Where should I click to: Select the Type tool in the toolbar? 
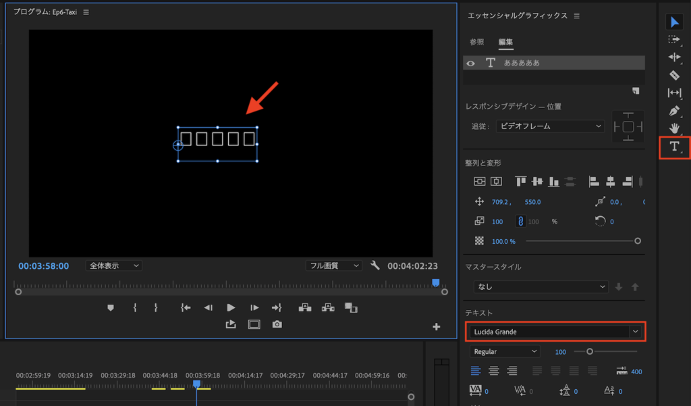click(675, 147)
